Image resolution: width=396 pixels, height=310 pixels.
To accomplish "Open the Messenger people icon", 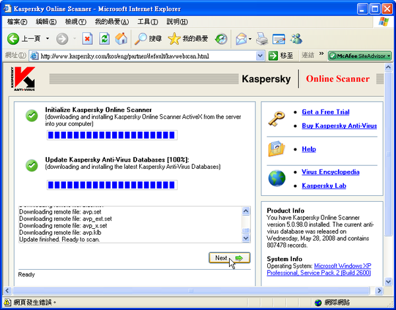I will (x=296, y=39).
